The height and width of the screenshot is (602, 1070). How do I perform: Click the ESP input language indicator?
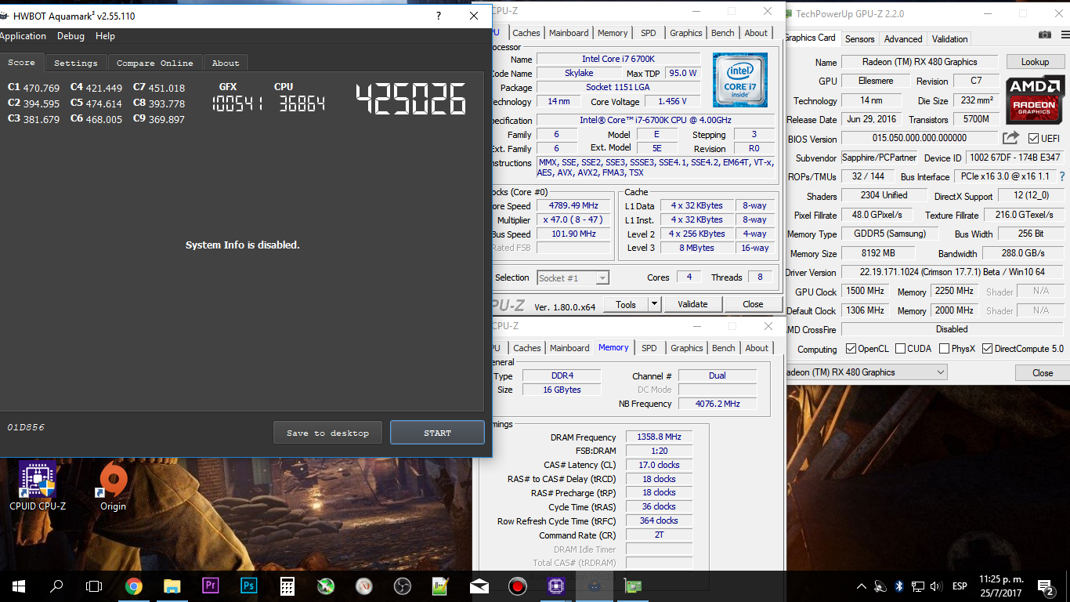959,586
